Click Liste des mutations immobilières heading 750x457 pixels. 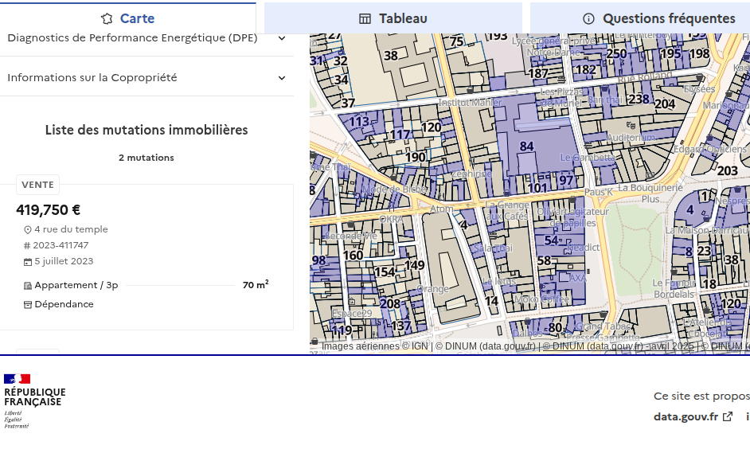point(146,130)
